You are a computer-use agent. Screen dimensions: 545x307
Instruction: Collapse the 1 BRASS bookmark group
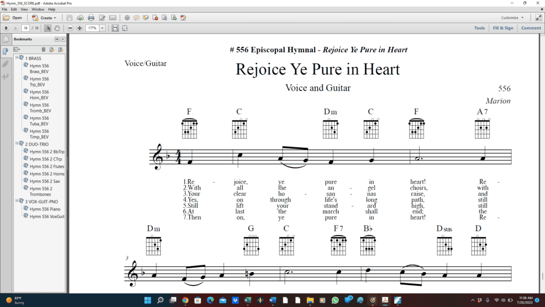tap(16, 57)
